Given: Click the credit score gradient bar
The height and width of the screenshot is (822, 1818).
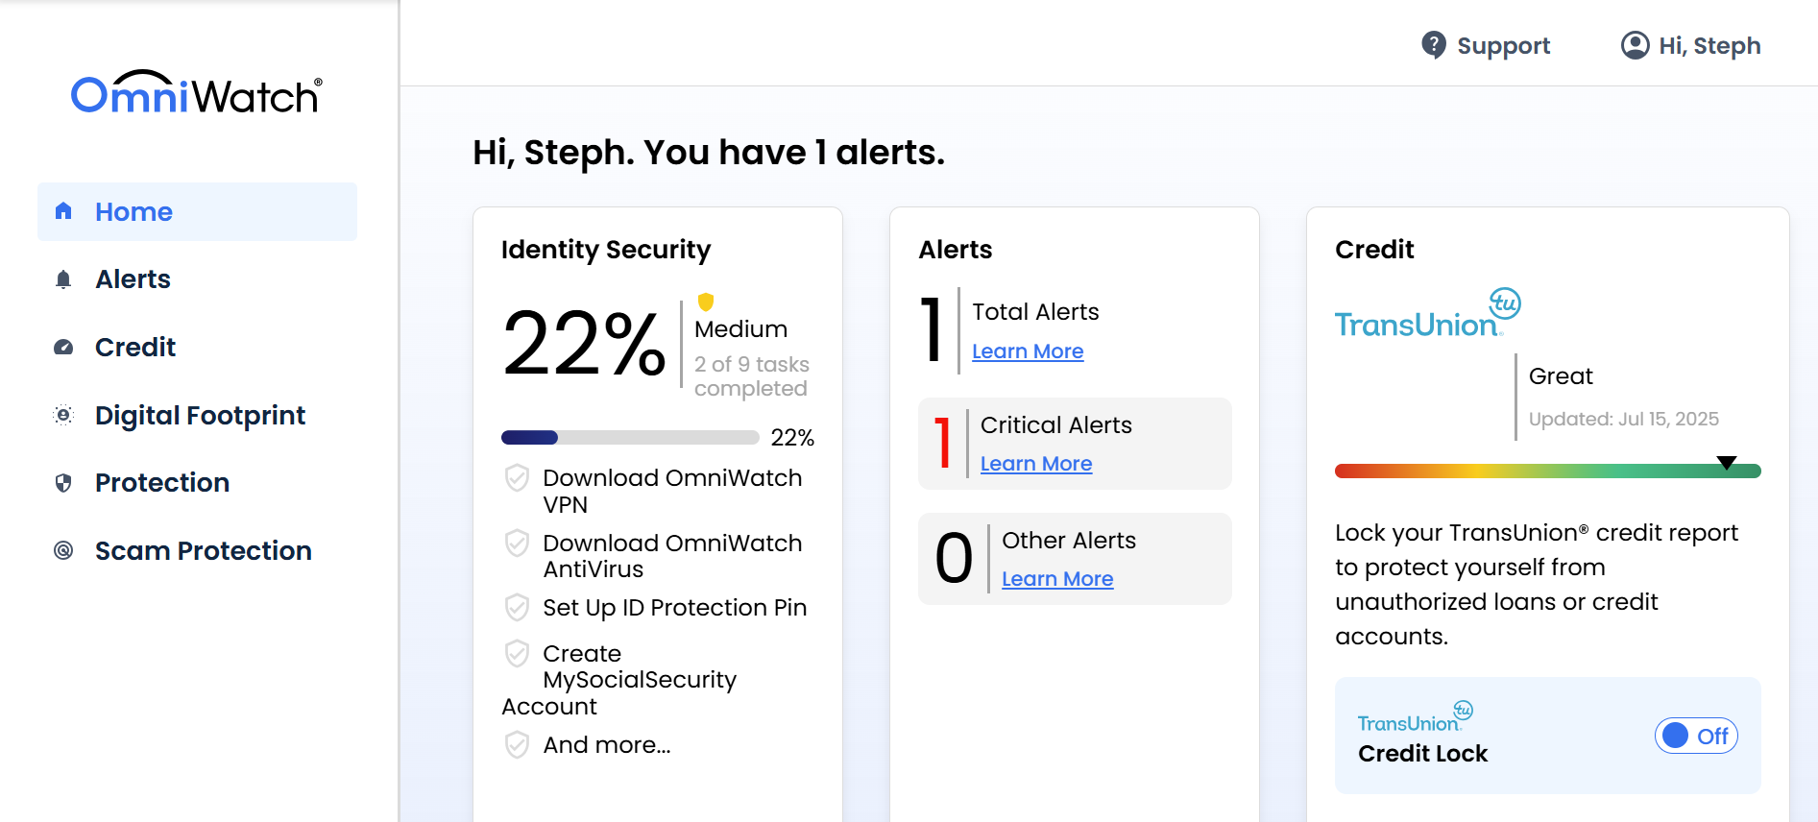Looking at the screenshot, I should pos(1547,471).
